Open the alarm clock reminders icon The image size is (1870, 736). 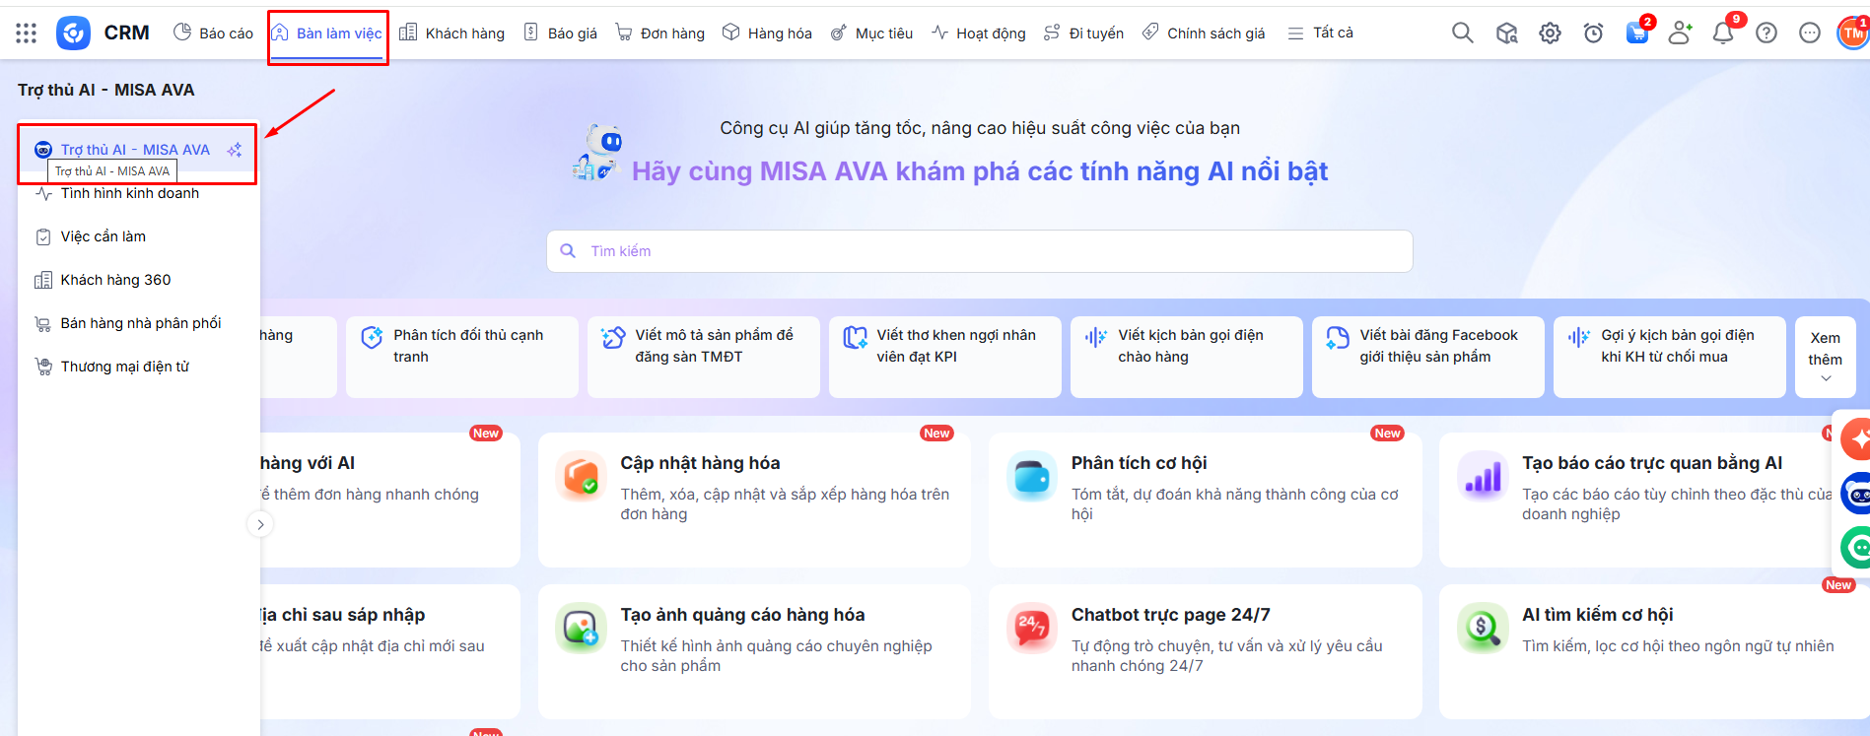point(1593,33)
